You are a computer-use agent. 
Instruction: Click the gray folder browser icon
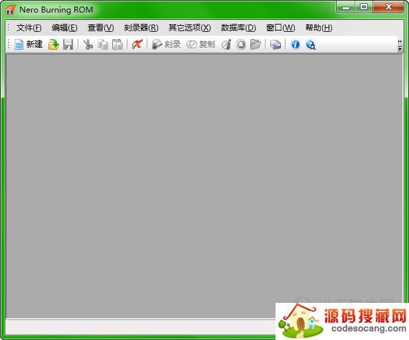(x=256, y=44)
